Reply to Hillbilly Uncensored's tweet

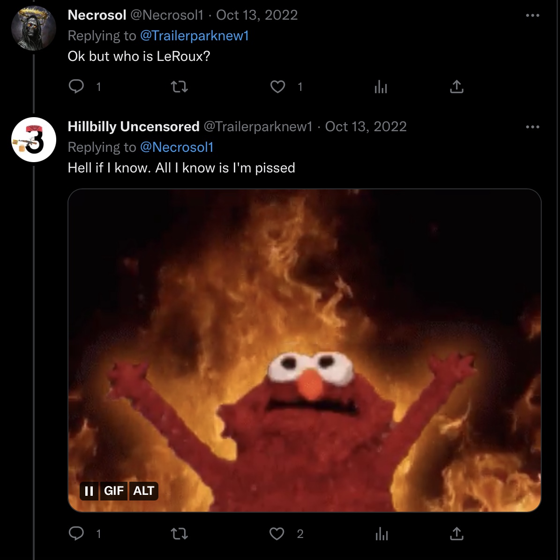[76, 533]
